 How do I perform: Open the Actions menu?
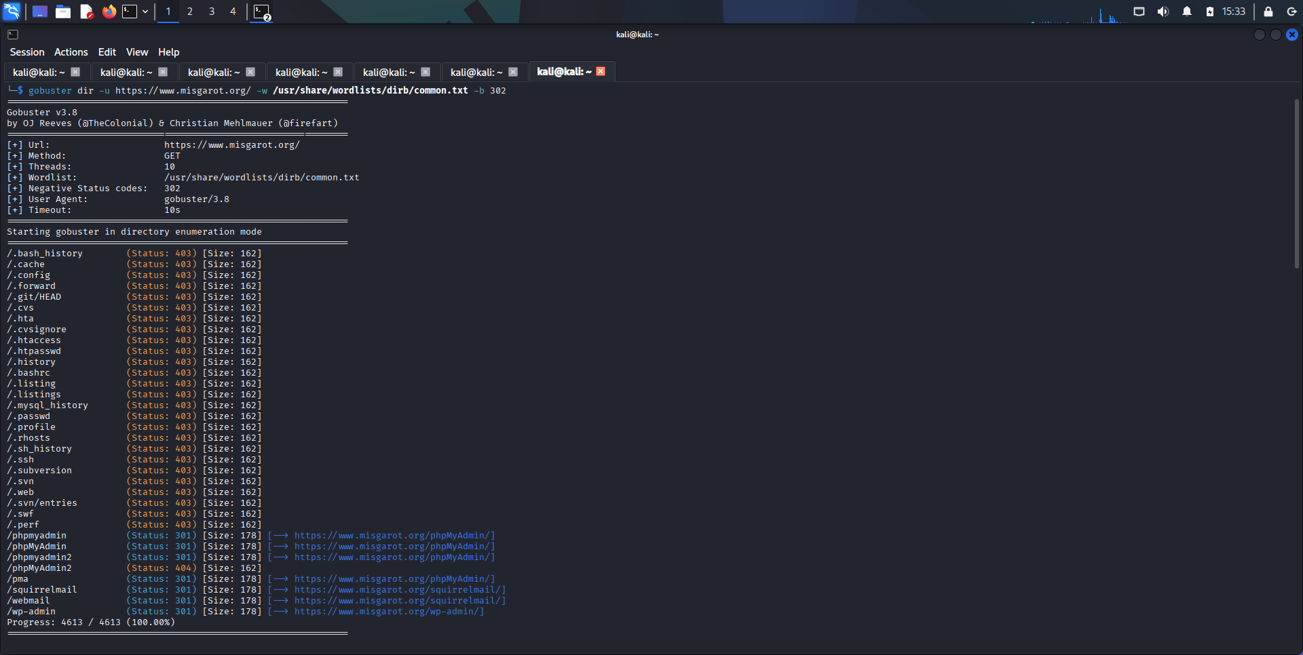click(71, 52)
